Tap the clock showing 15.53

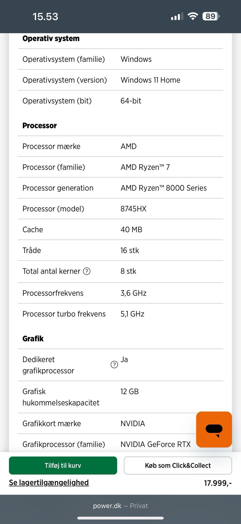(45, 17)
